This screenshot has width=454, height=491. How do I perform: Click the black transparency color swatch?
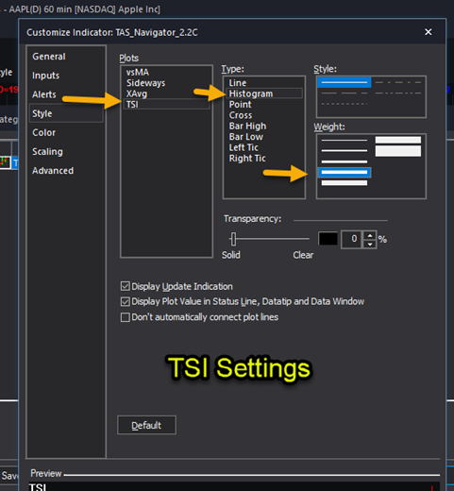328,239
